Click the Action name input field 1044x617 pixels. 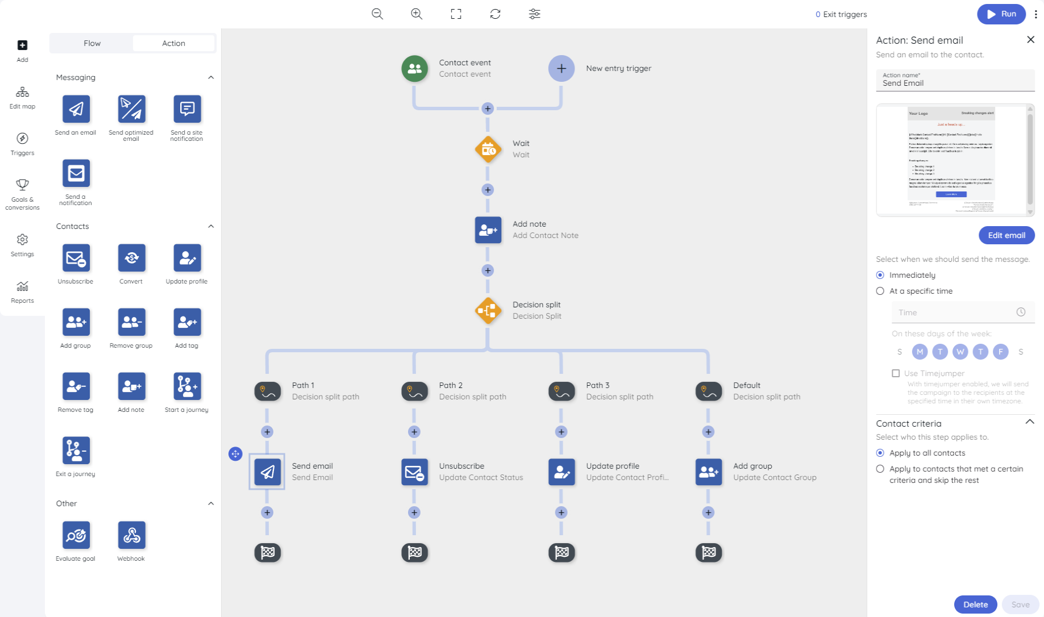tap(955, 83)
